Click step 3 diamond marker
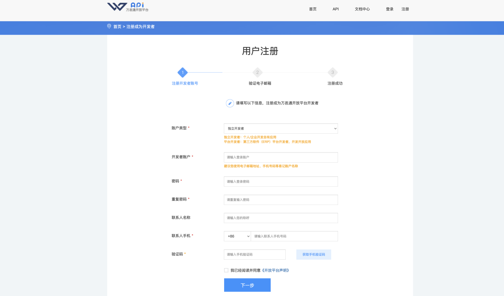 coord(333,72)
